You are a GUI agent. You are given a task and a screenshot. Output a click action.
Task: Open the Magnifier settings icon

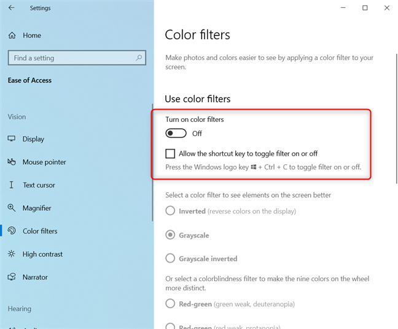[12, 208]
